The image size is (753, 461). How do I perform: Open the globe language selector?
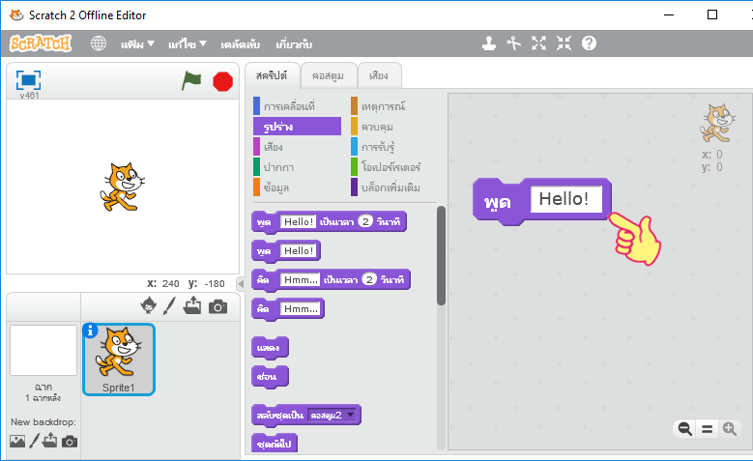[x=99, y=43]
